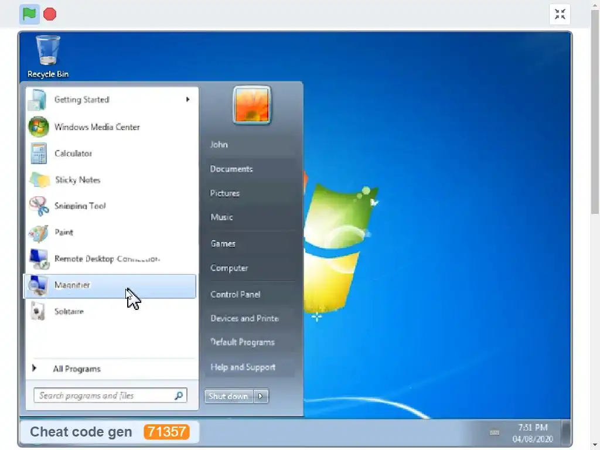Click the red stop icon
The height and width of the screenshot is (450, 600).
(50, 14)
